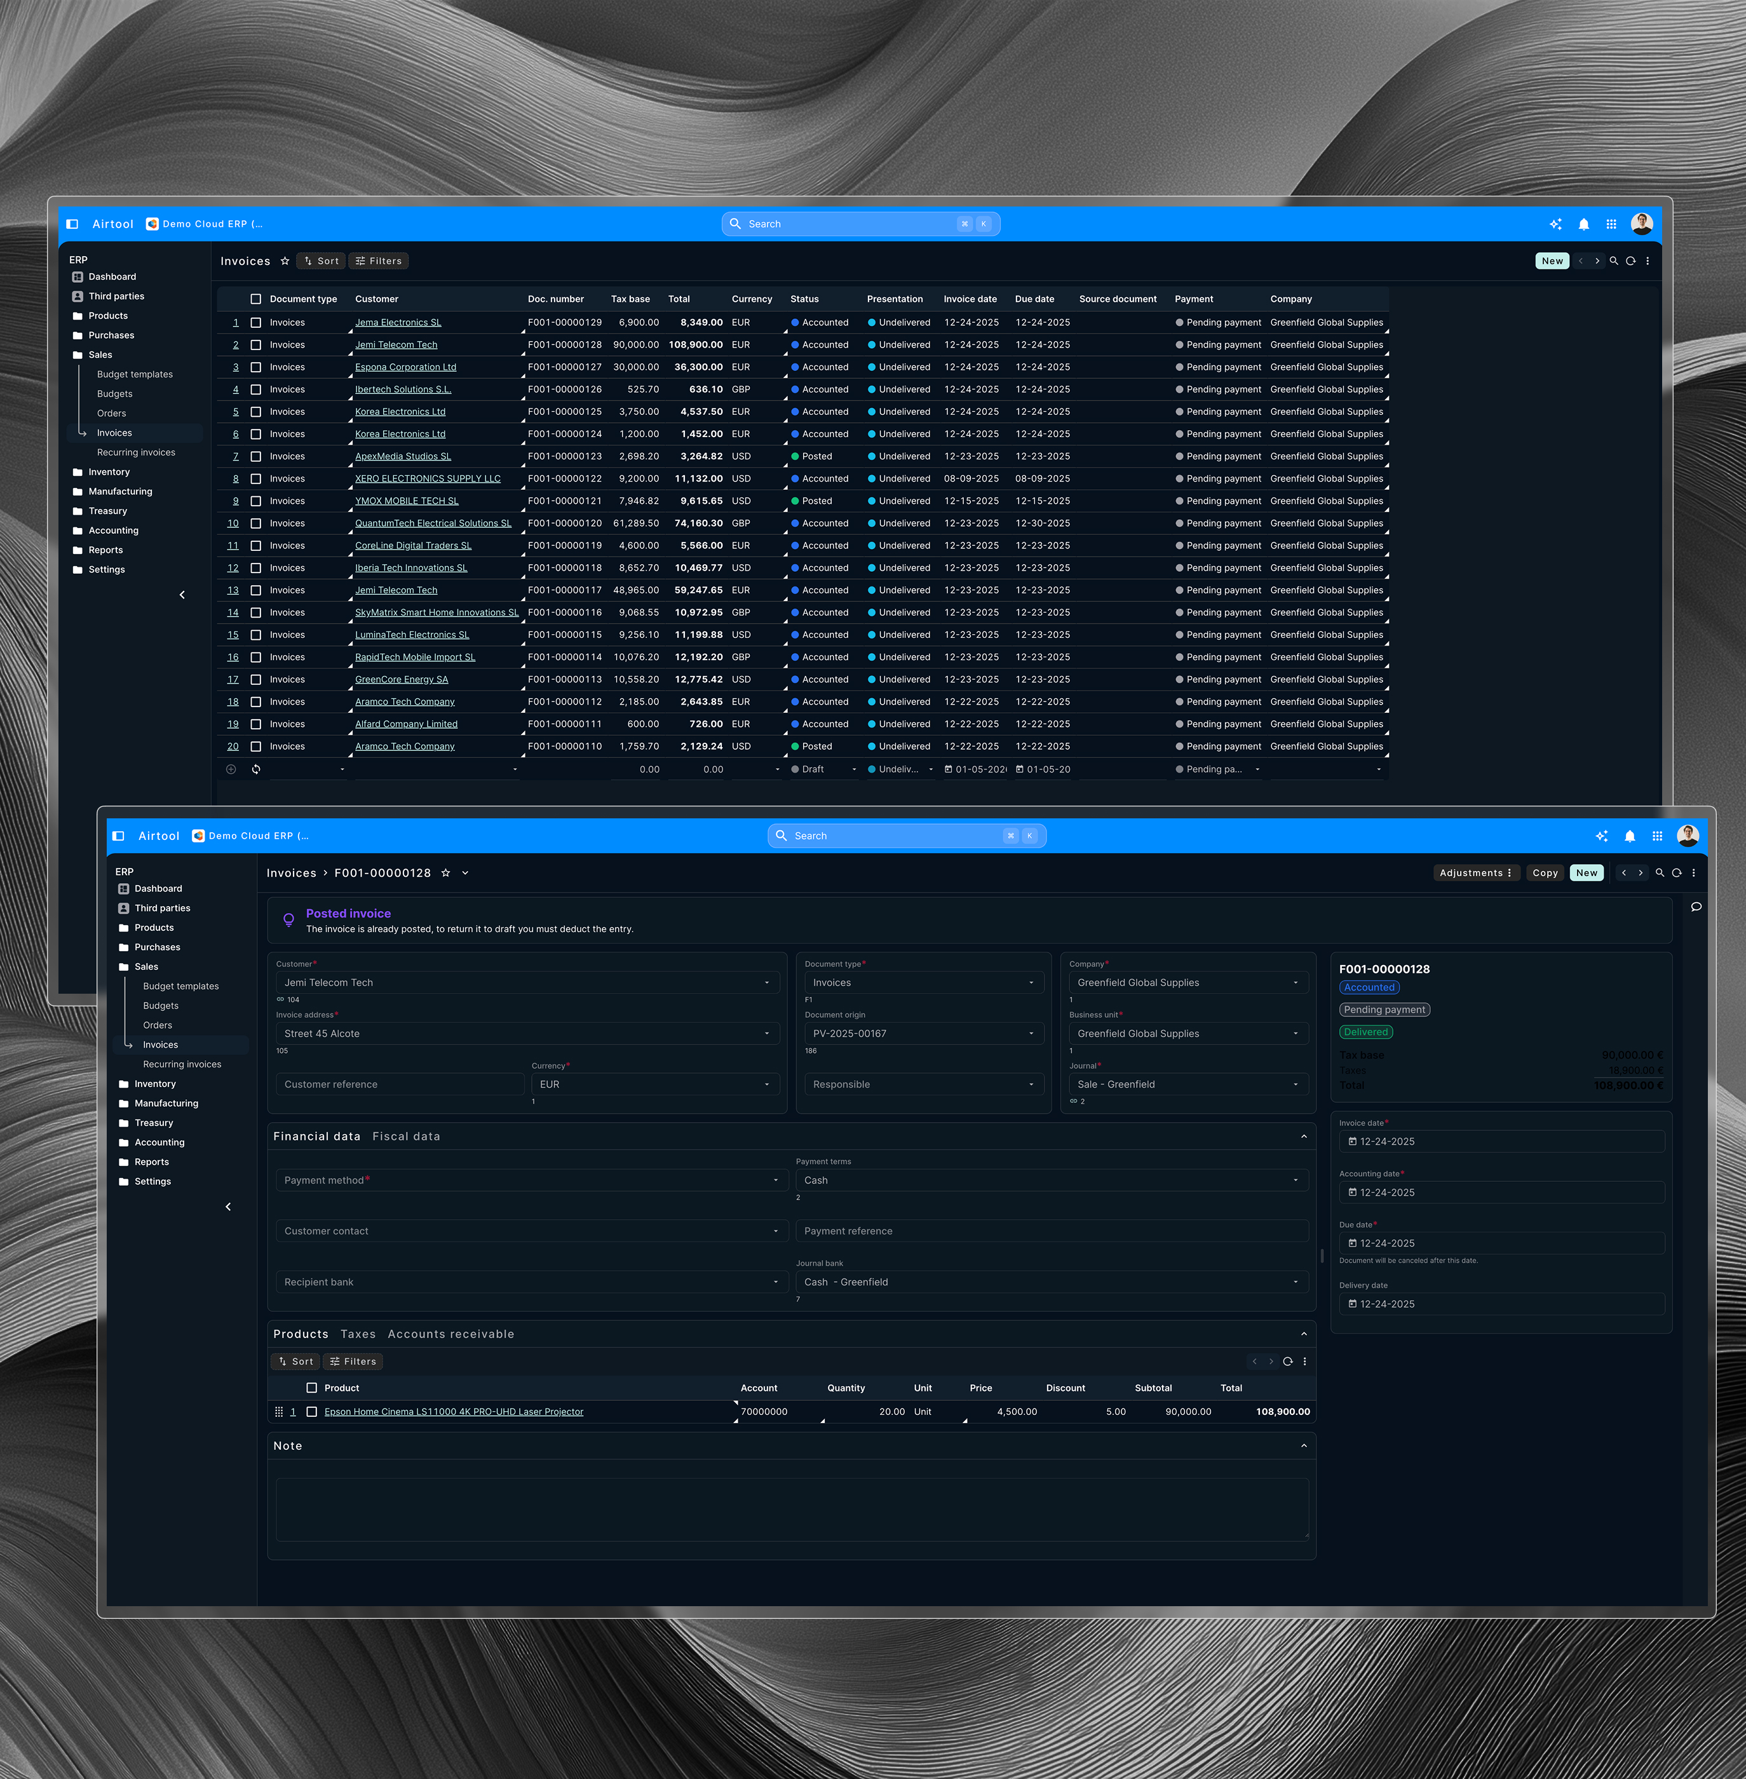Click the notification bell in top window
The width and height of the screenshot is (1746, 1779).
coord(1584,225)
